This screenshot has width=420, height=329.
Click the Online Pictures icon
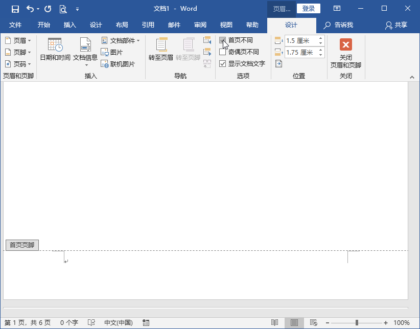(x=105, y=64)
